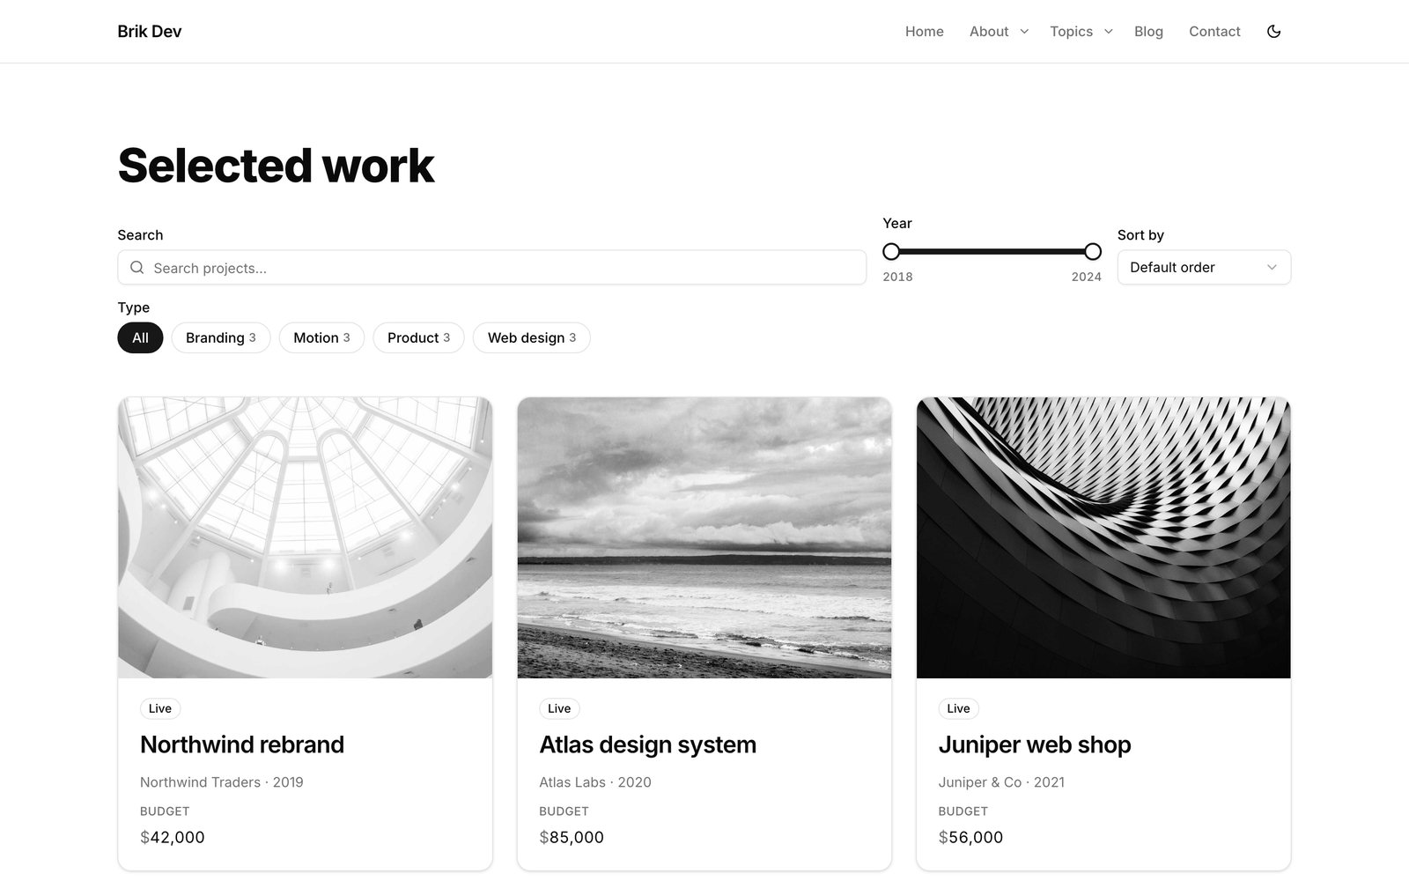The width and height of the screenshot is (1409, 881).
Task: Focus the Search projects input field
Action: click(491, 268)
